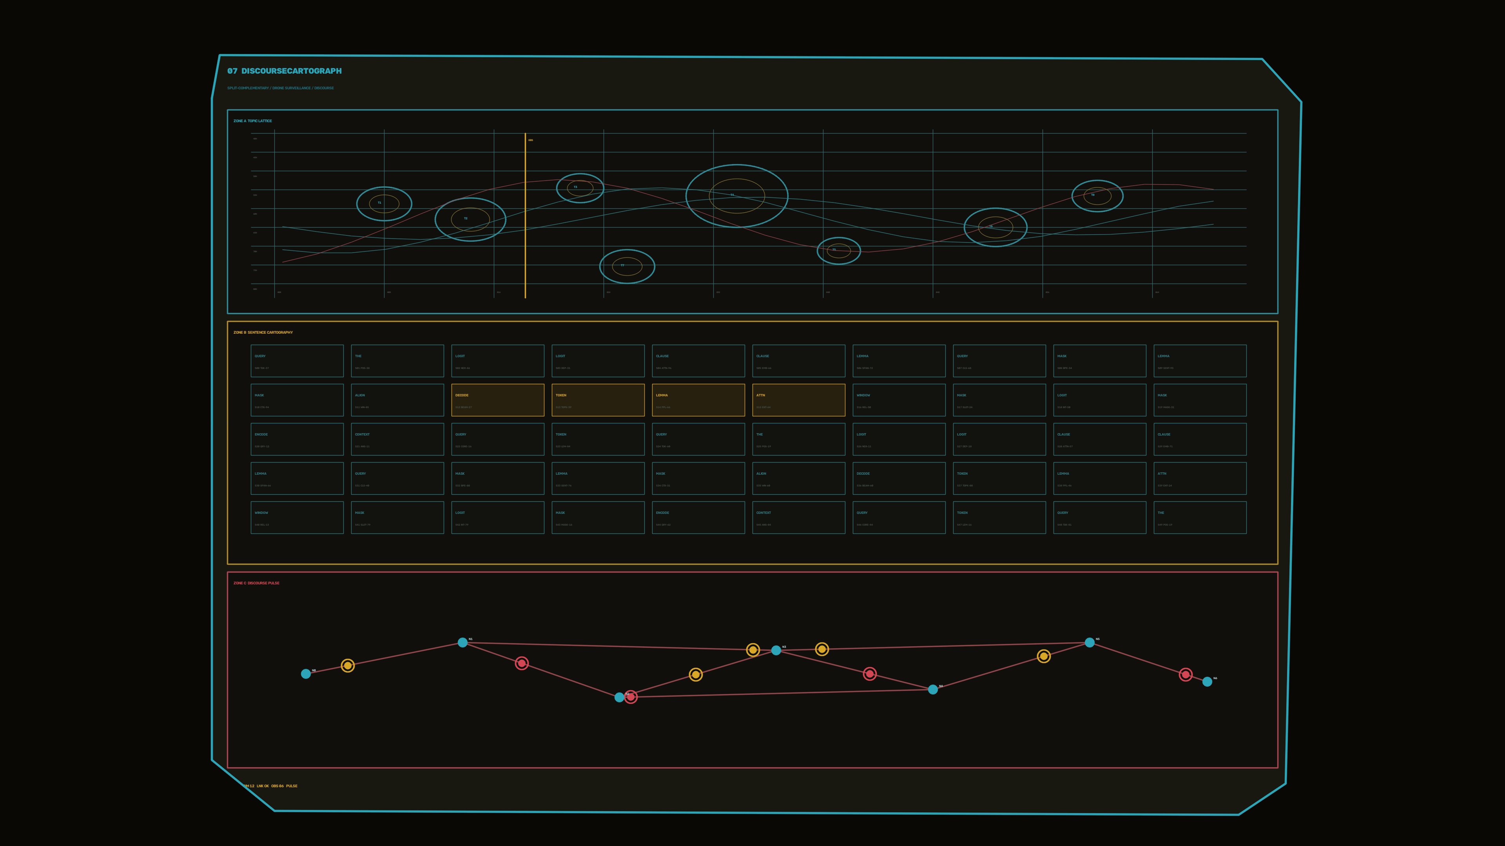The width and height of the screenshot is (1505, 846).
Task: Open the MASK cell S32 BPE-88
Action: (x=498, y=478)
